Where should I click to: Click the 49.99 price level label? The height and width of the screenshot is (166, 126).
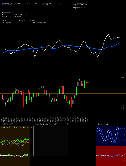(122, 106)
